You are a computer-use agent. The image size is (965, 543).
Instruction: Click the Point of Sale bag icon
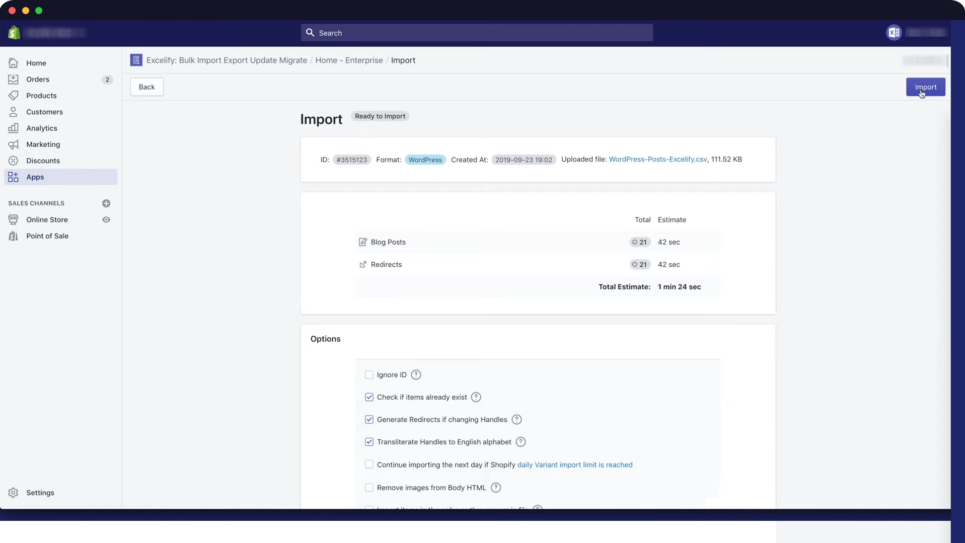[13, 236]
